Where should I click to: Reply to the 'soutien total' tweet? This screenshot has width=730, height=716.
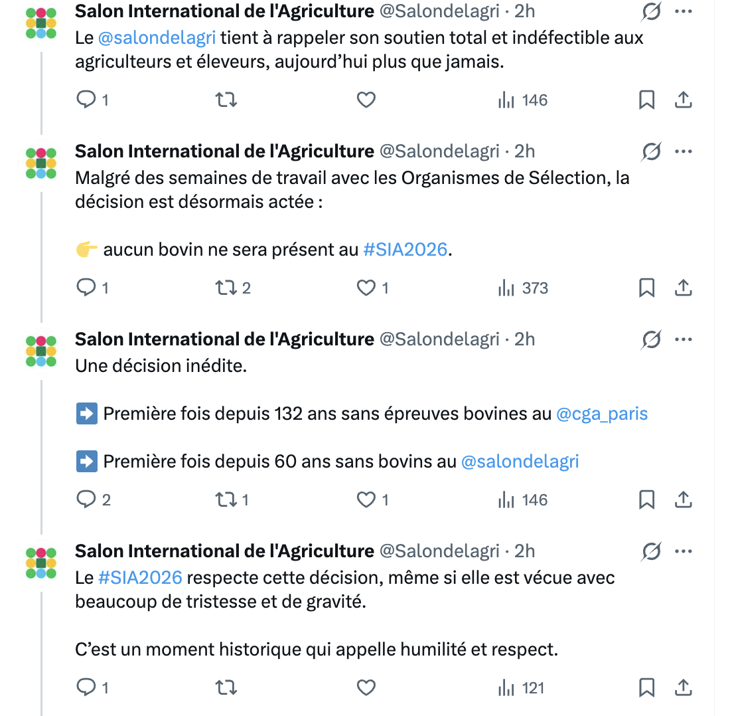coord(87,100)
